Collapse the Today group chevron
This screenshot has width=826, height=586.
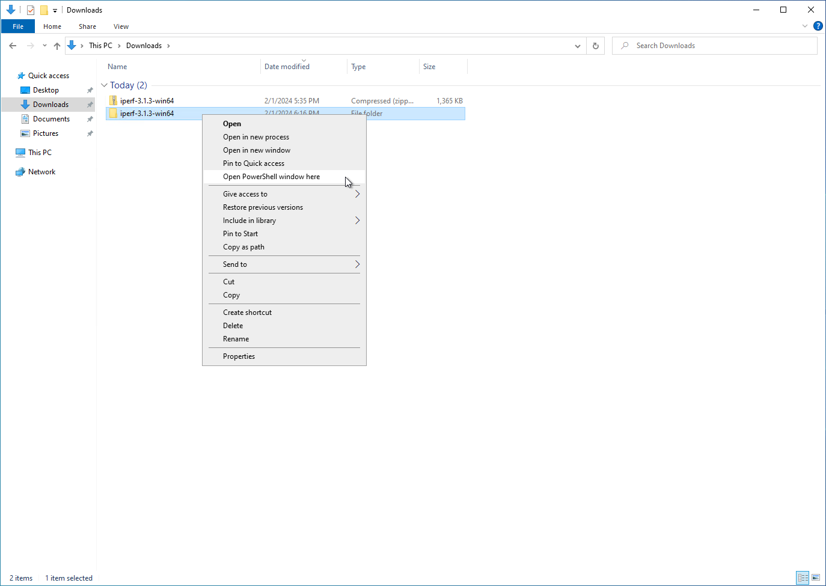click(104, 85)
